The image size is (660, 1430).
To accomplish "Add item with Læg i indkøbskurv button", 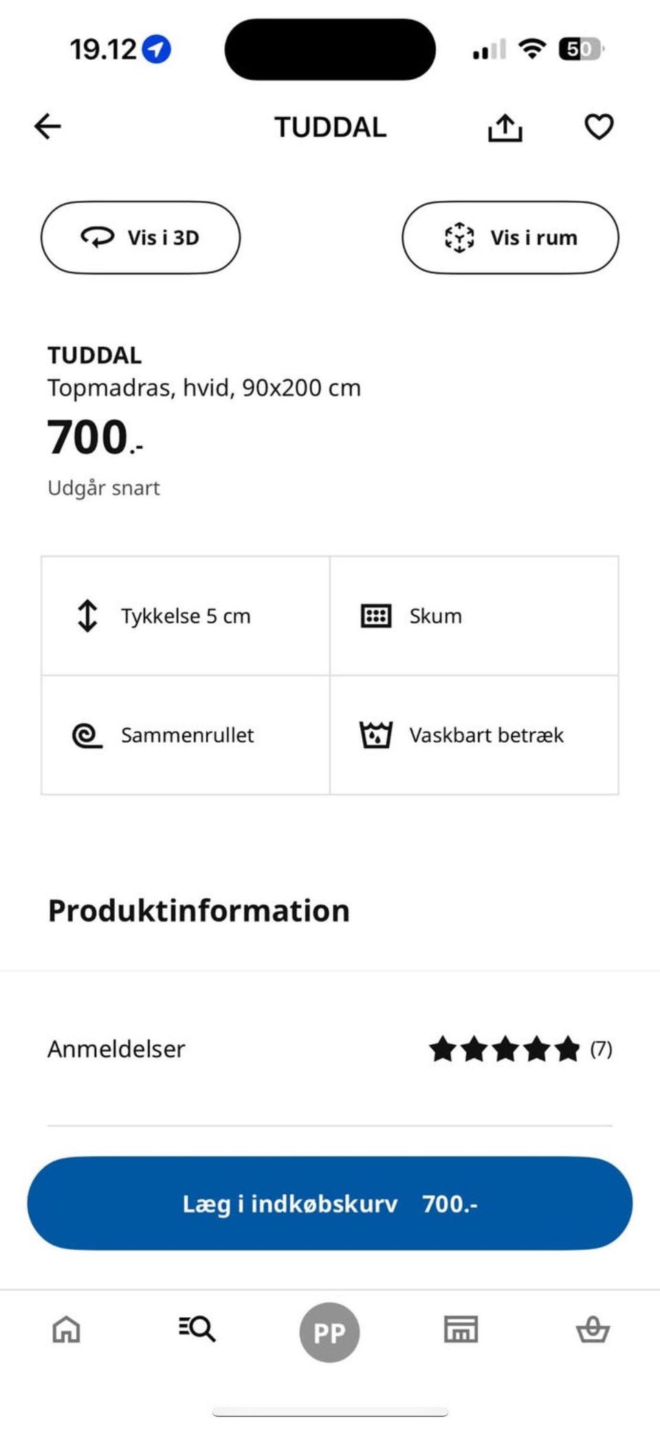I will [x=329, y=1204].
